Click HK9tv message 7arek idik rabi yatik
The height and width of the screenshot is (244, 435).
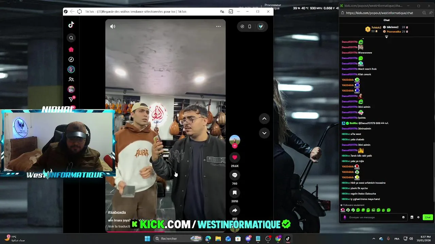(357, 156)
